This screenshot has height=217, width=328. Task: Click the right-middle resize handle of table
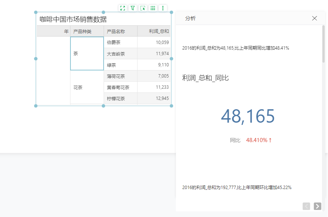[x=171, y=59]
